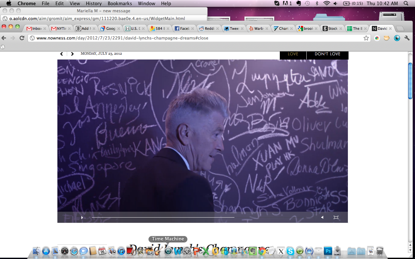Go to next day's story arrow
415x259 pixels.
[72, 54]
